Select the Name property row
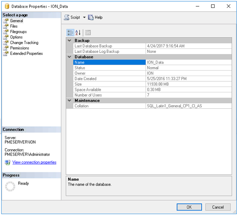Viewport: 237px width, 215px height. point(152,62)
